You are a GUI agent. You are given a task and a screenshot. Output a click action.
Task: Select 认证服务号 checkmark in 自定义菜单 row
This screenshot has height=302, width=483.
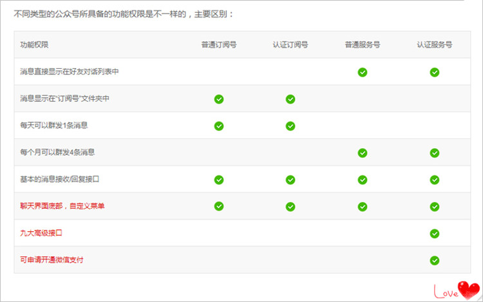(x=434, y=207)
